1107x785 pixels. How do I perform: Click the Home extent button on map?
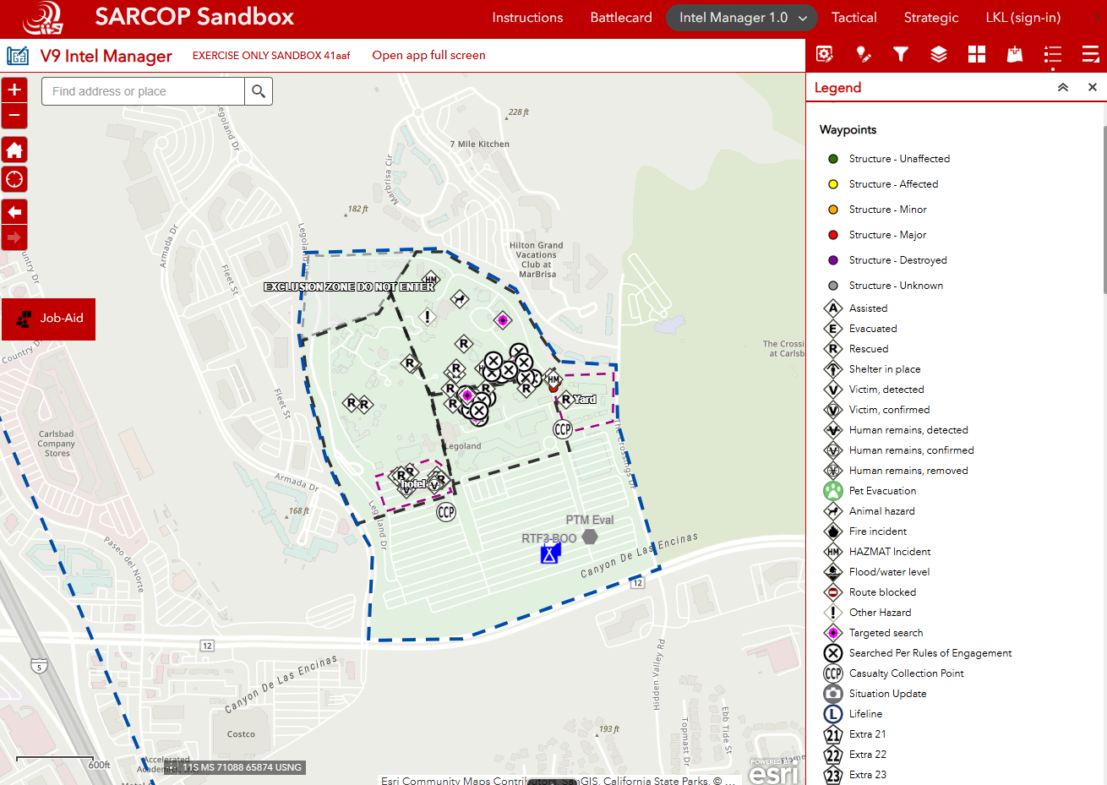click(14, 150)
